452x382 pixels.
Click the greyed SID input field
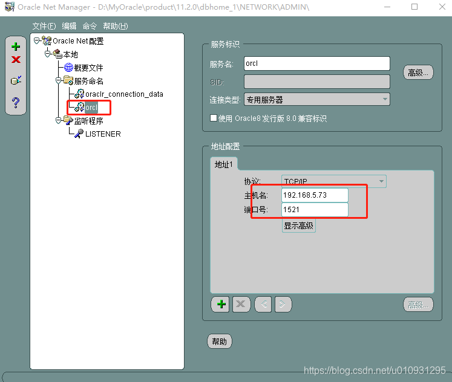tap(317, 82)
